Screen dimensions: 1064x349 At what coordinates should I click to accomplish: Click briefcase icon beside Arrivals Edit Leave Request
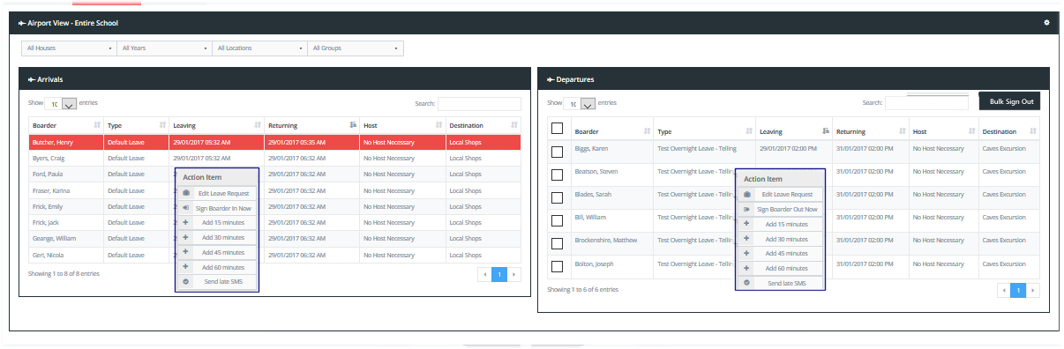pos(186,193)
